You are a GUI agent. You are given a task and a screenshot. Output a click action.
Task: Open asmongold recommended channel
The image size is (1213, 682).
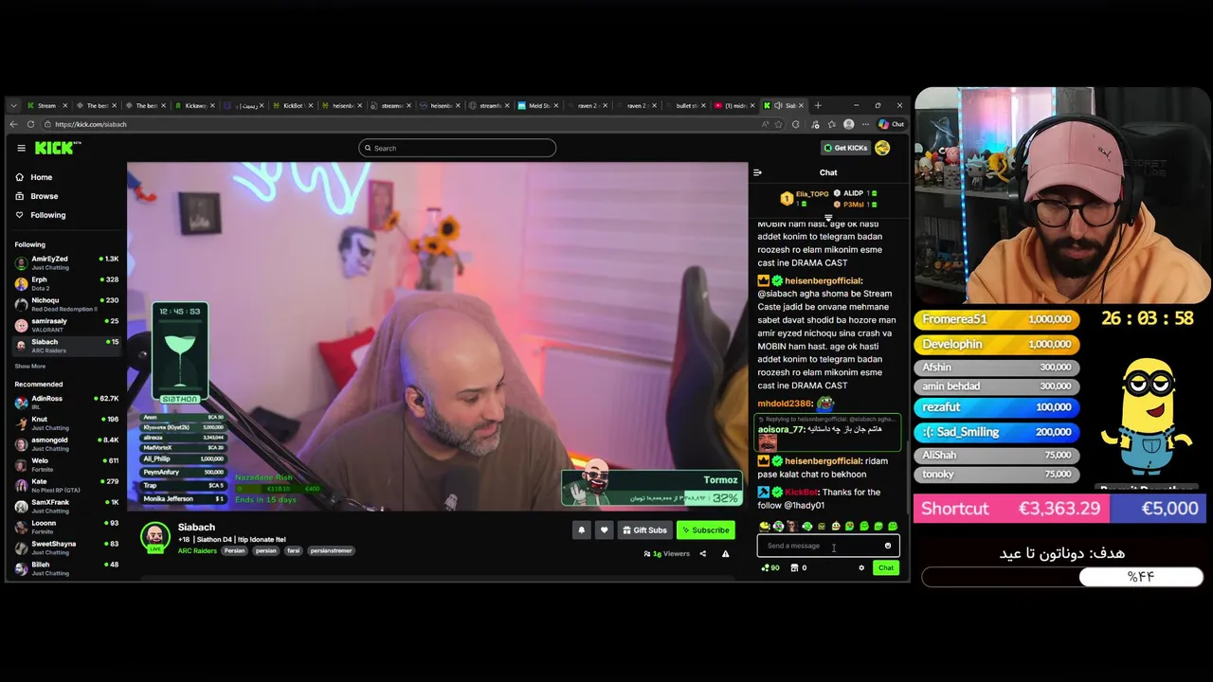66,443
